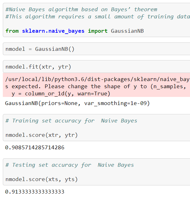This screenshot has height=201, width=190.
Task: Click the red DataConversionWarning output
Action: pos(97,85)
